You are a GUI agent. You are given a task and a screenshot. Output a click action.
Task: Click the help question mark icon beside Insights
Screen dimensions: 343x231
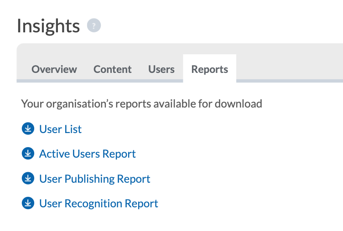point(94,26)
